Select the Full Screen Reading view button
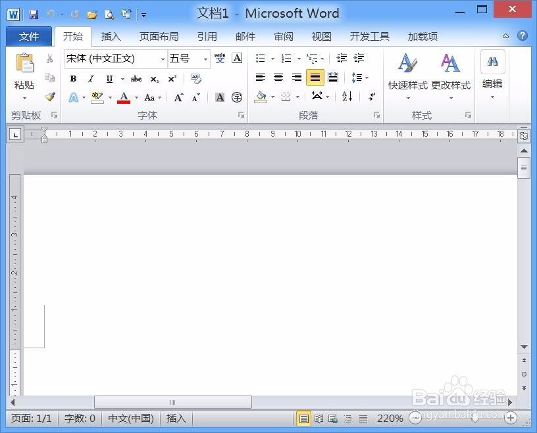The image size is (537, 433). coord(319,419)
